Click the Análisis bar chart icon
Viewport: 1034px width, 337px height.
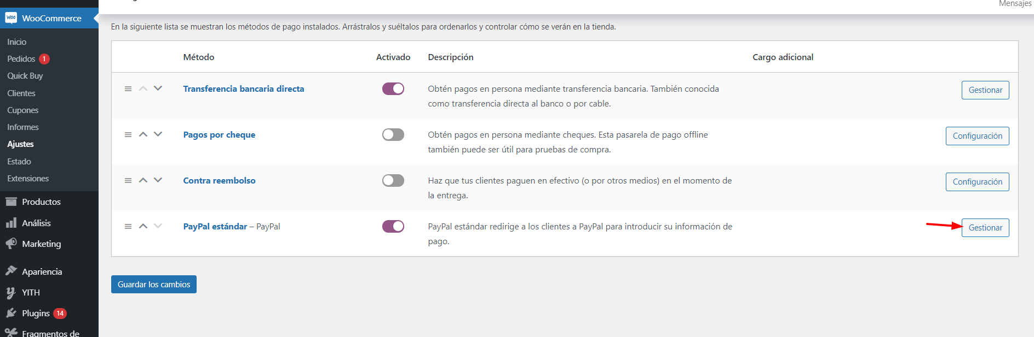point(11,223)
